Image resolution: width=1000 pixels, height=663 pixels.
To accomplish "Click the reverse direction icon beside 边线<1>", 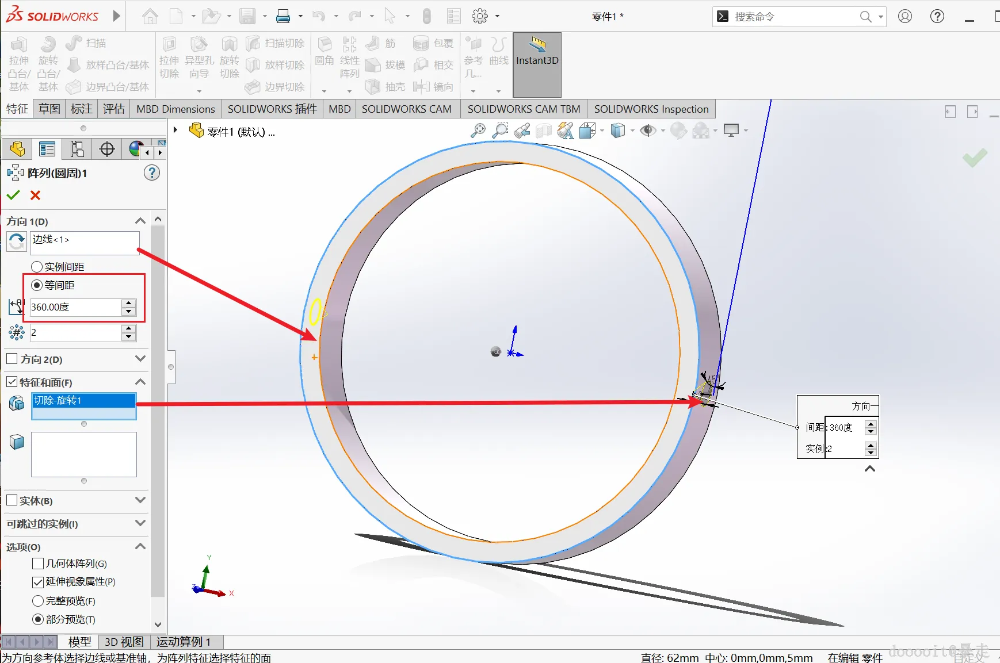I will (17, 242).
